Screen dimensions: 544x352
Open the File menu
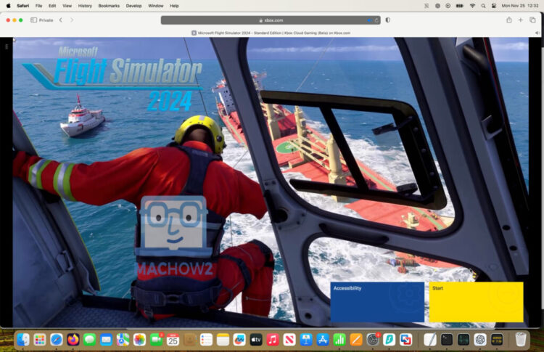pos(39,6)
